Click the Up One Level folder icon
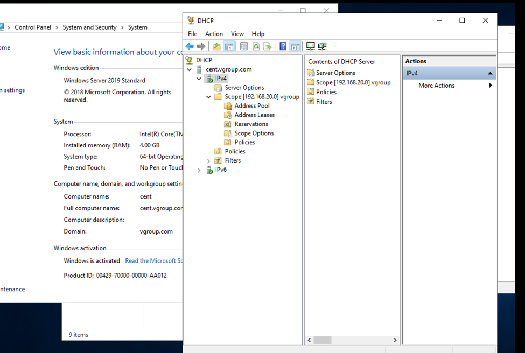 point(216,46)
